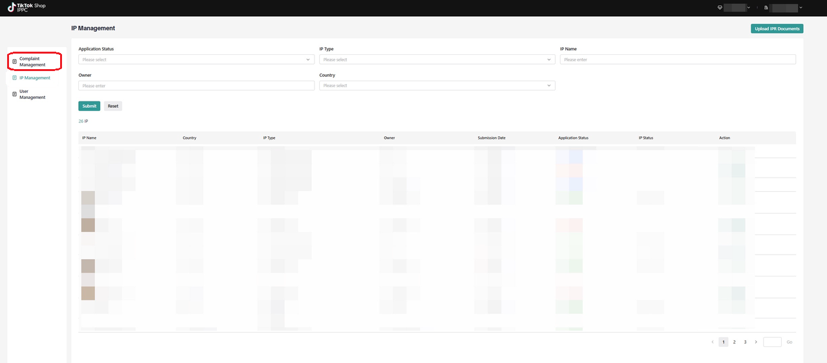Reset the search filters

[113, 106]
